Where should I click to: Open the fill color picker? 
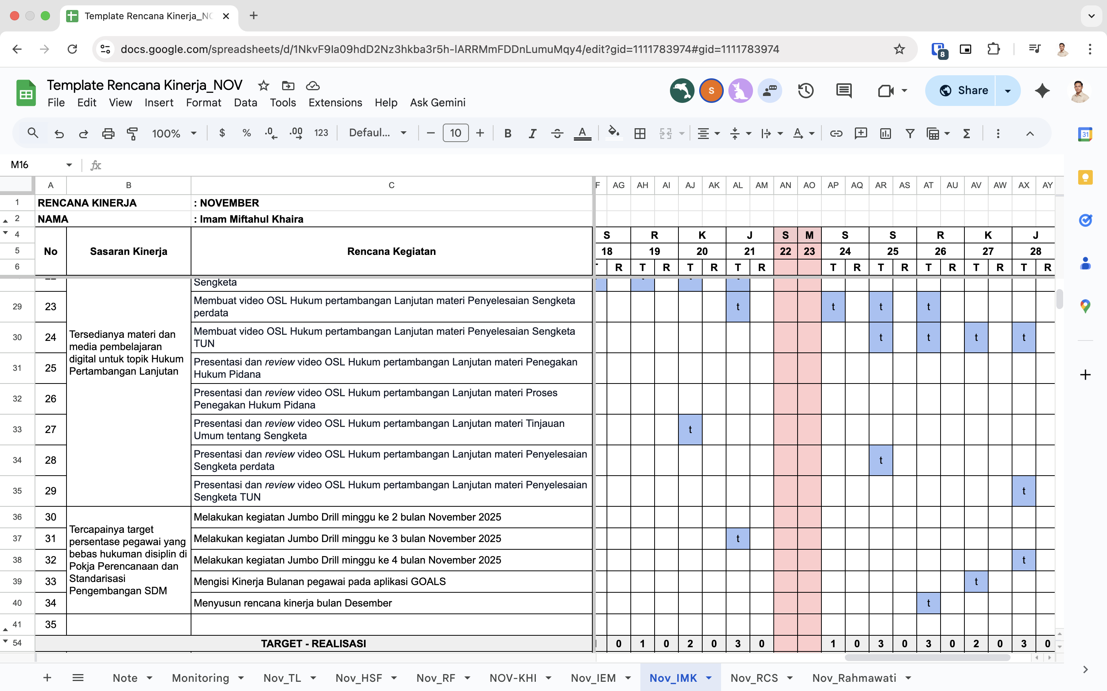[613, 134]
